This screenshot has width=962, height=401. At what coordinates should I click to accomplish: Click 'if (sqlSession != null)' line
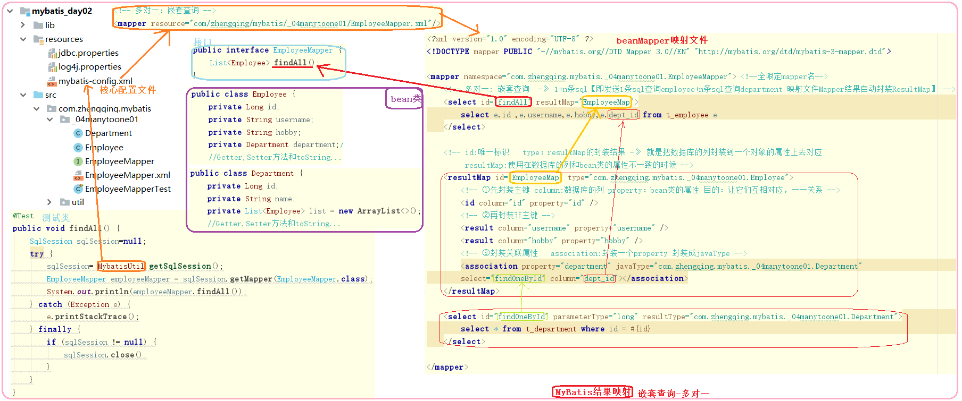coord(101,342)
